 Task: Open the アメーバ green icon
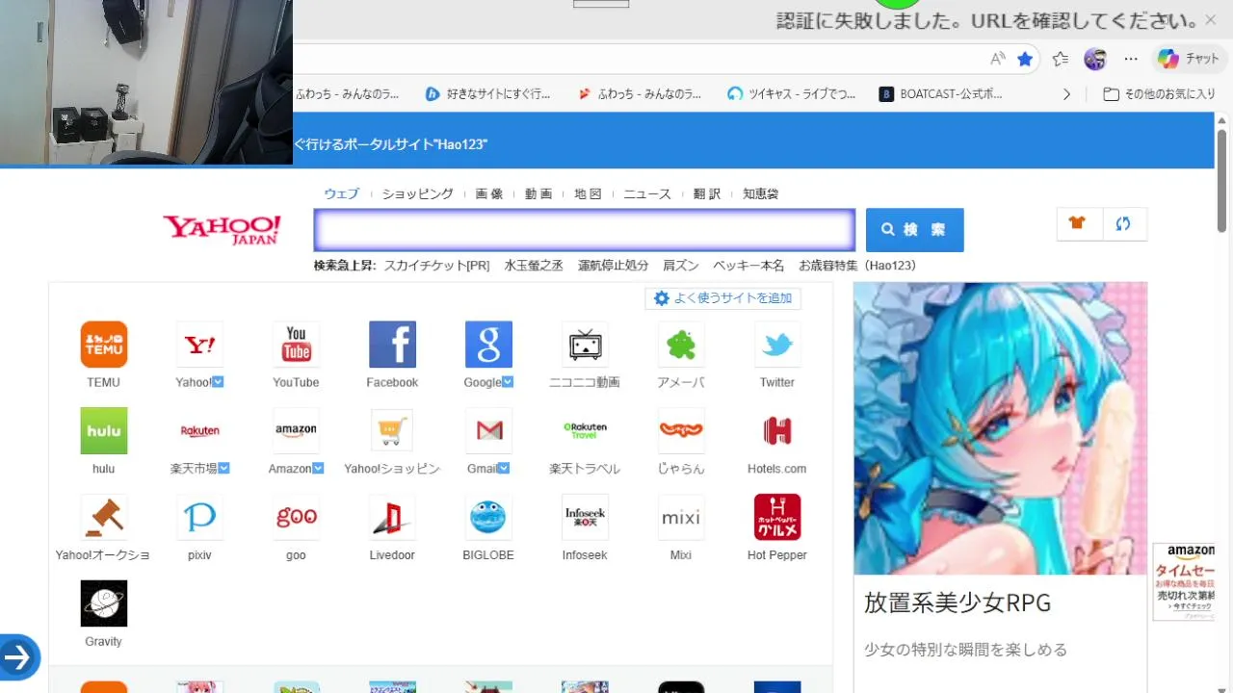[681, 345]
